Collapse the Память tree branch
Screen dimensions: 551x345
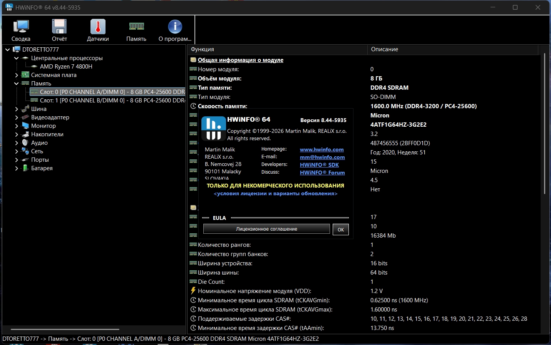coord(17,84)
